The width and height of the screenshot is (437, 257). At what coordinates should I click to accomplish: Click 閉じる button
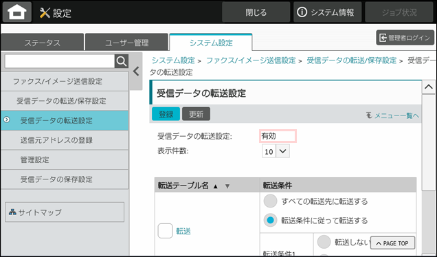click(256, 12)
